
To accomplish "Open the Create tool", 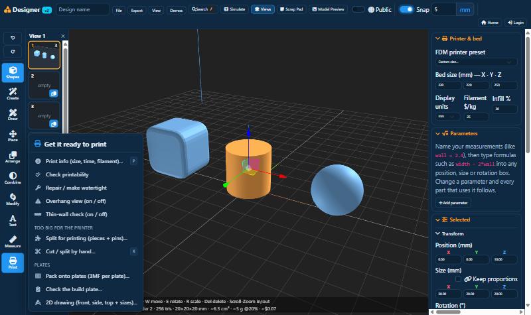I will (x=13, y=94).
